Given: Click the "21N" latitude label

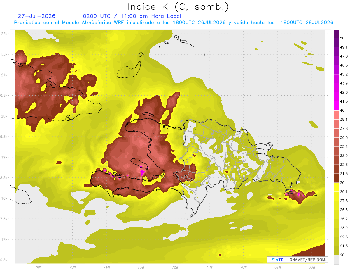Looking at the screenshot, I should point(5,75).
